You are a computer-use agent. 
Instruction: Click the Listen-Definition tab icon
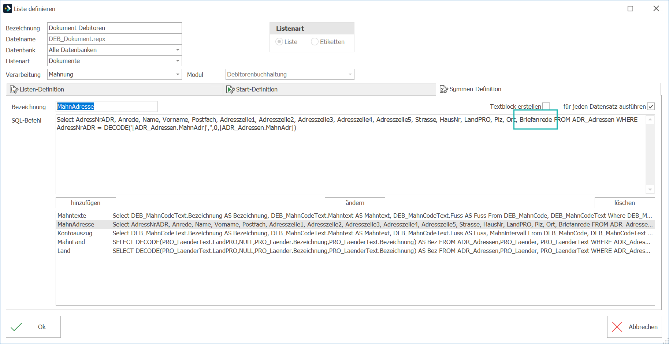click(x=14, y=89)
